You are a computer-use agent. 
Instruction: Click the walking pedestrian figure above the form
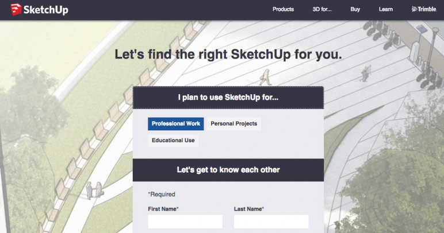(x=266, y=77)
